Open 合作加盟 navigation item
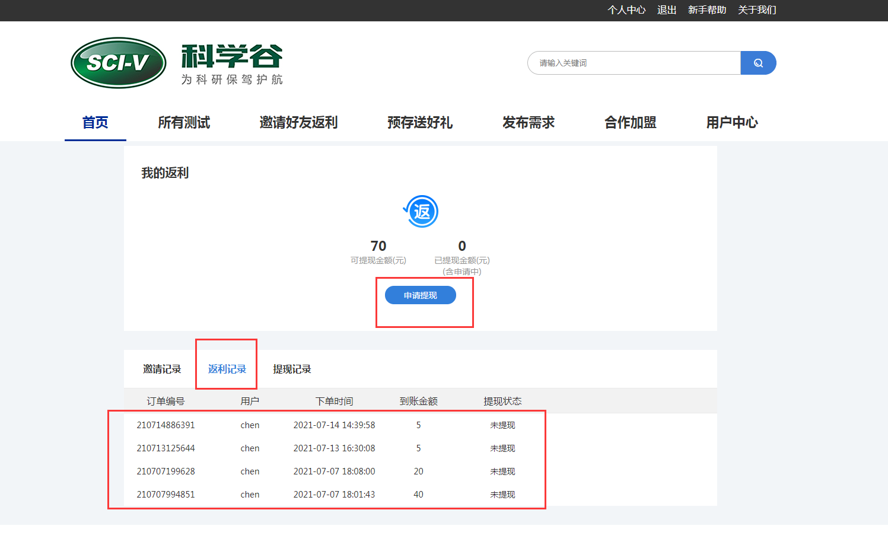This screenshot has width=888, height=545. coord(631,122)
